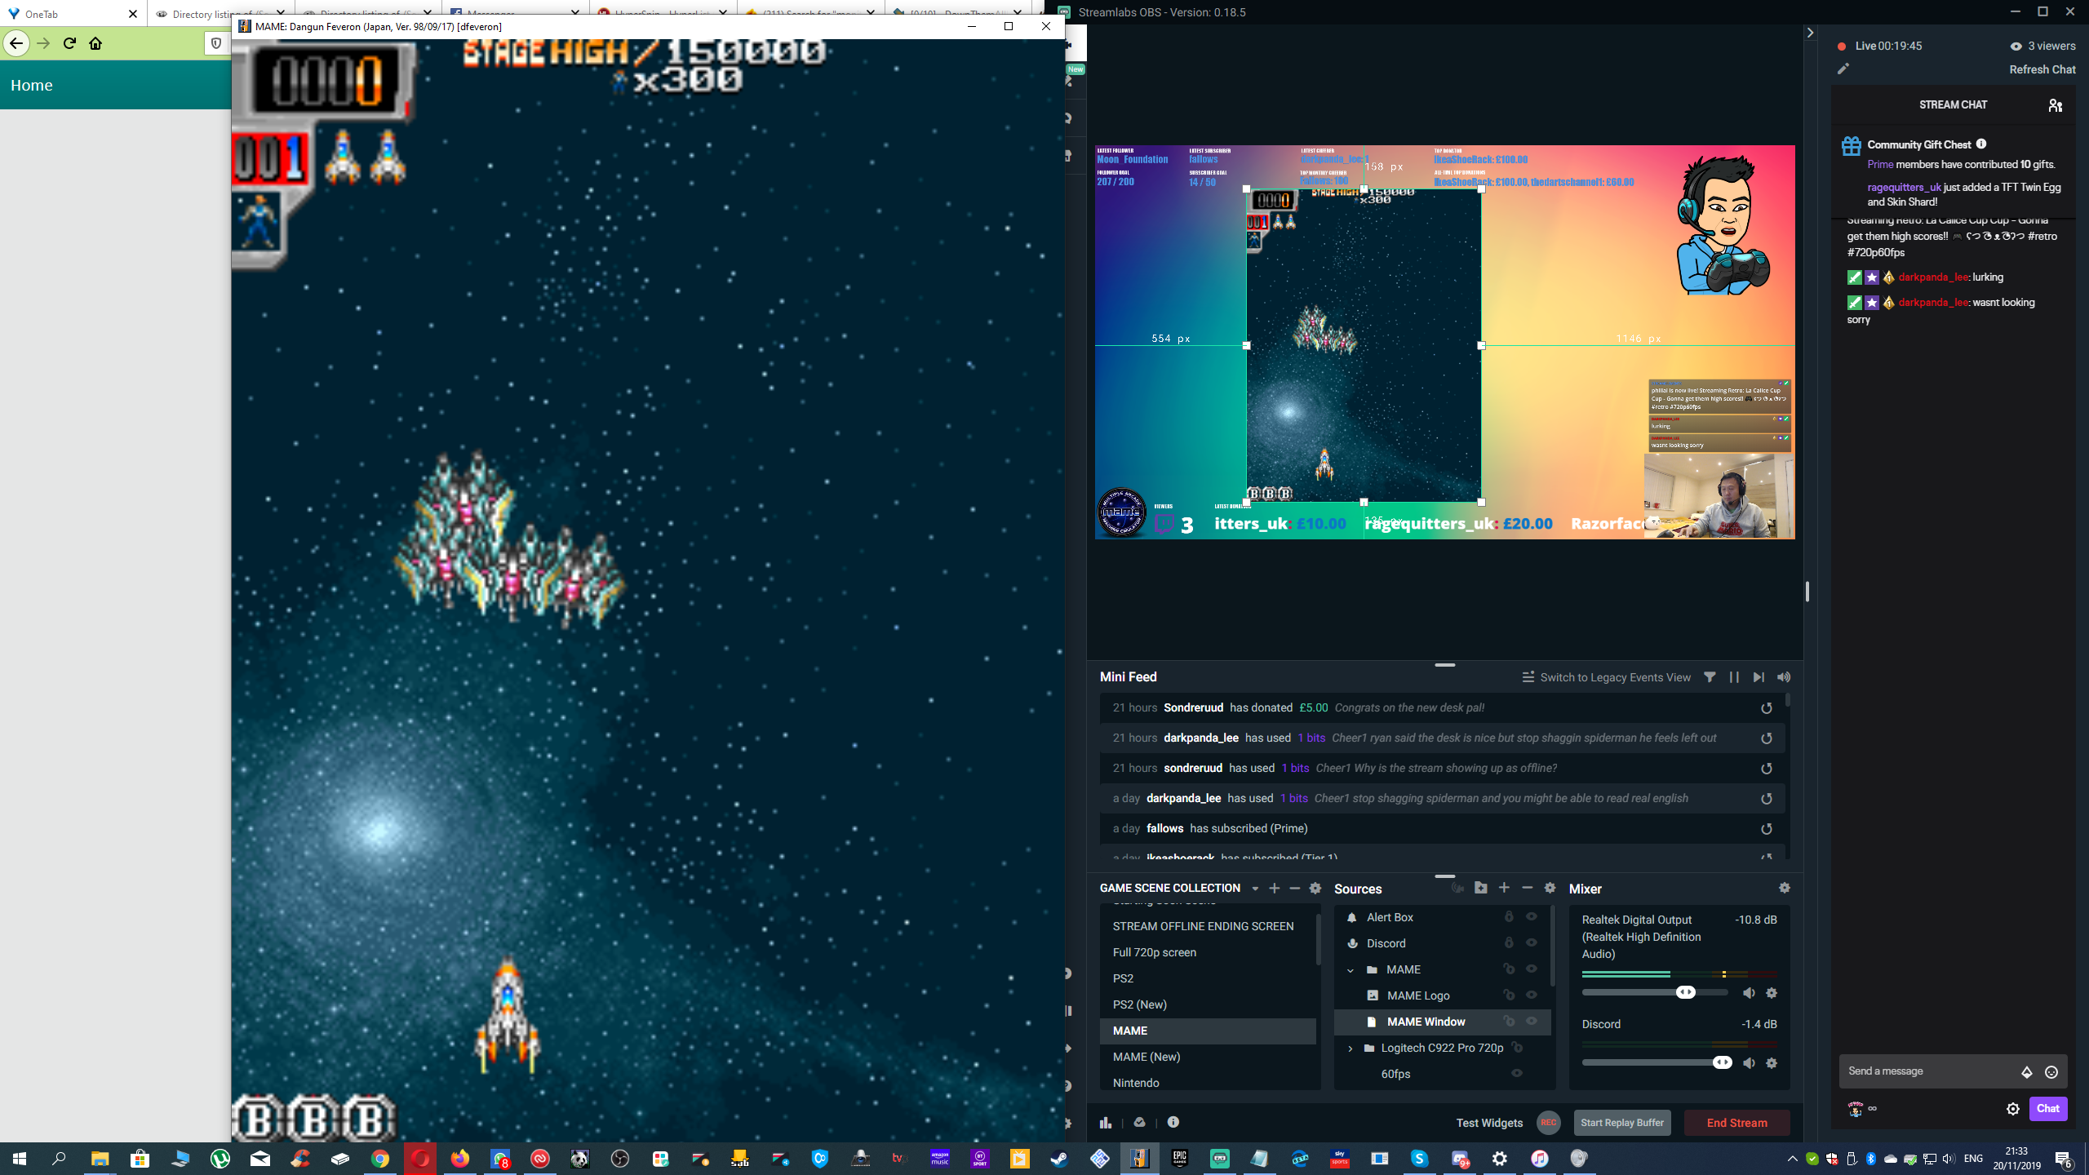Open Game Scene Collection dropdown arrow
The width and height of the screenshot is (2089, 1175).
pos(1255,889)
